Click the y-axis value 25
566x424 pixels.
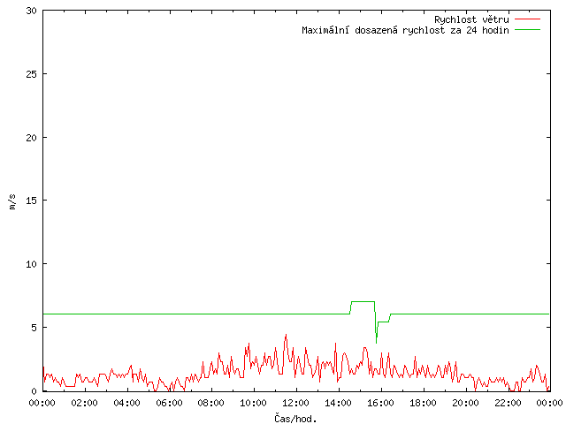[x=32, y=74]
